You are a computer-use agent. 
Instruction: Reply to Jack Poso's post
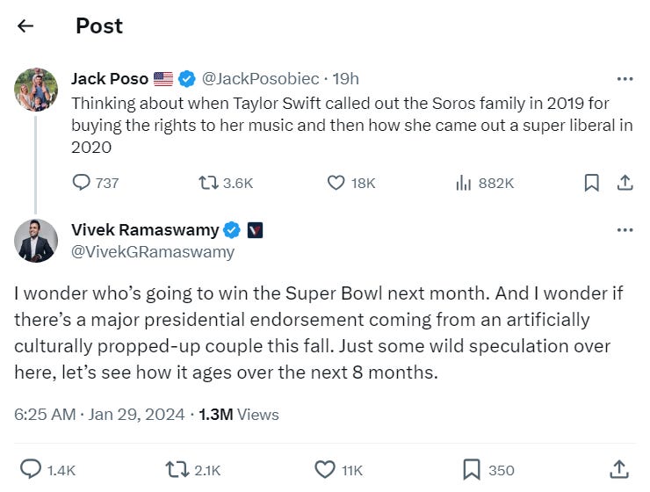coord(82,183)
